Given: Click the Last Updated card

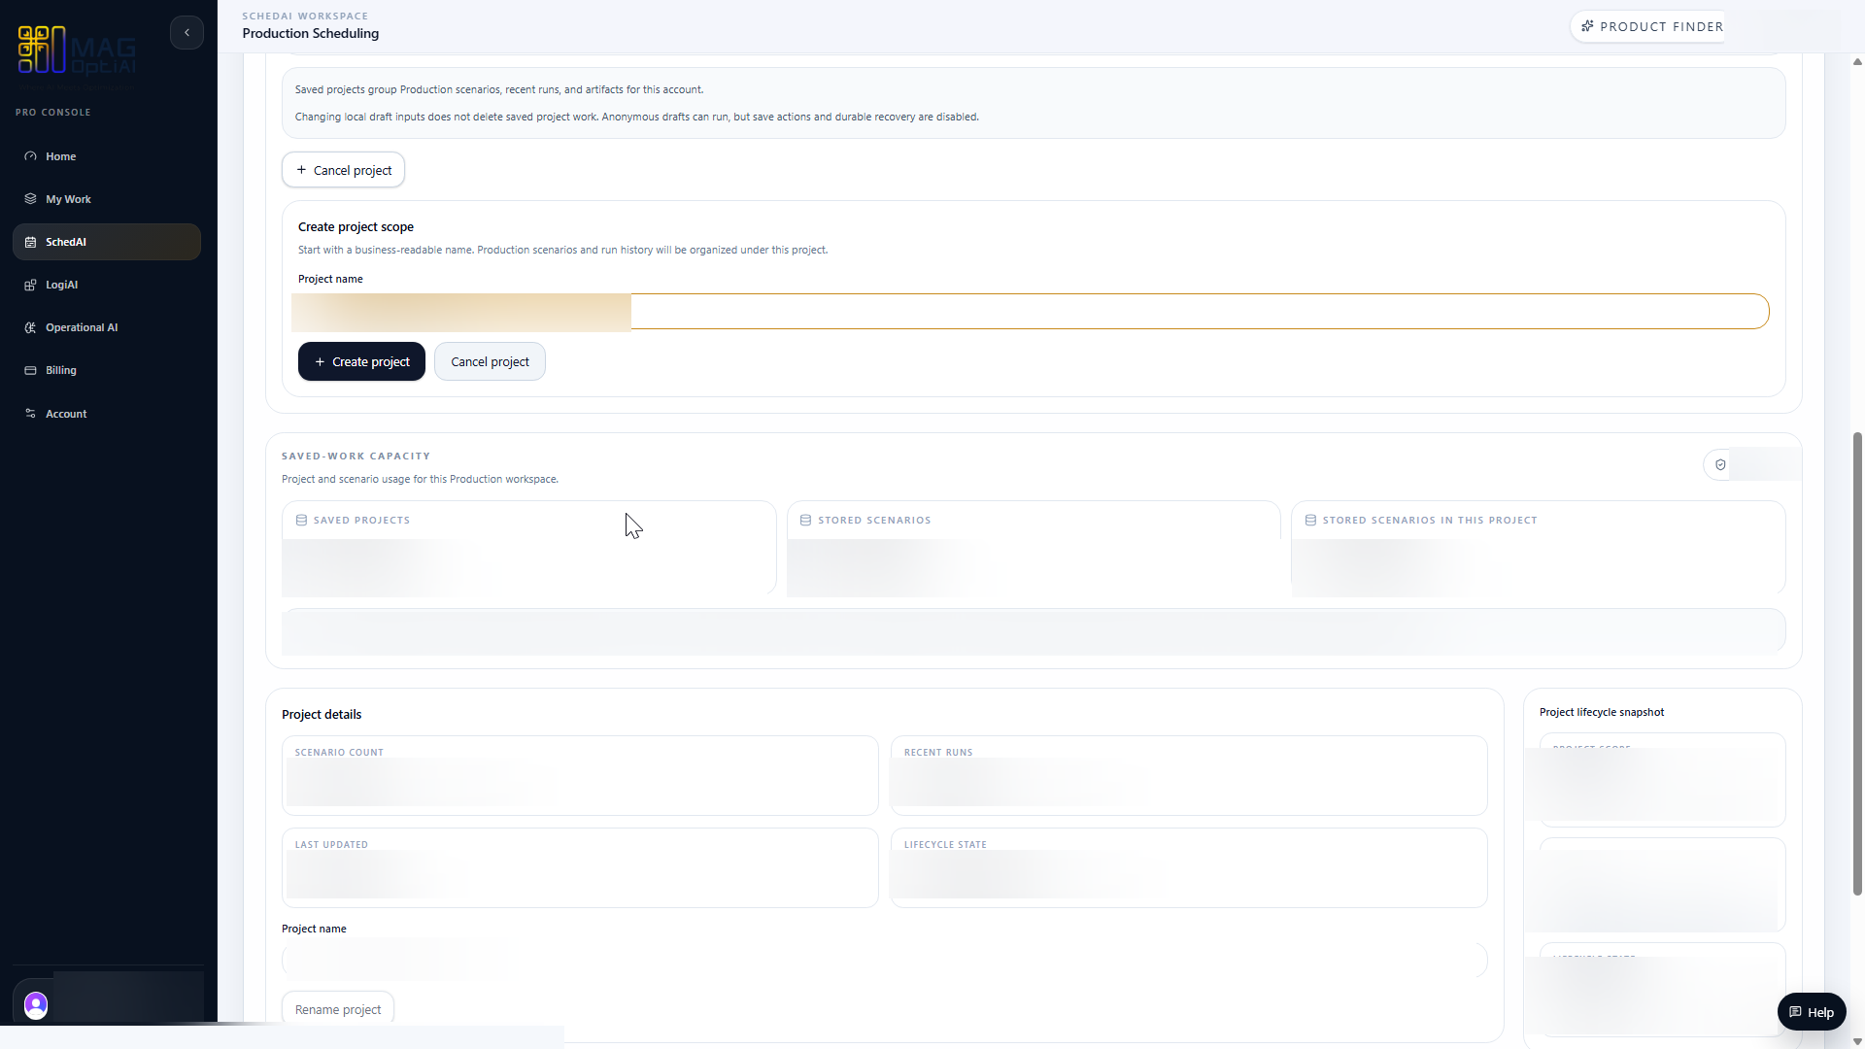Looking at the screenshot, I should point(580,867).
